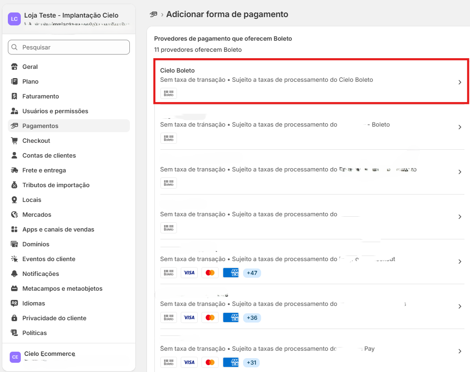Click the Domínios icon in sidebar
The height and width of the screenshot is (372, 470).
14,244
